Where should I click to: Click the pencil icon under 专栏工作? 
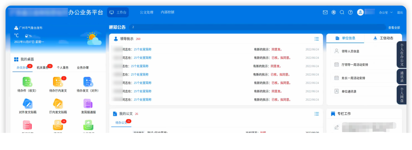(x=336, y=127)
